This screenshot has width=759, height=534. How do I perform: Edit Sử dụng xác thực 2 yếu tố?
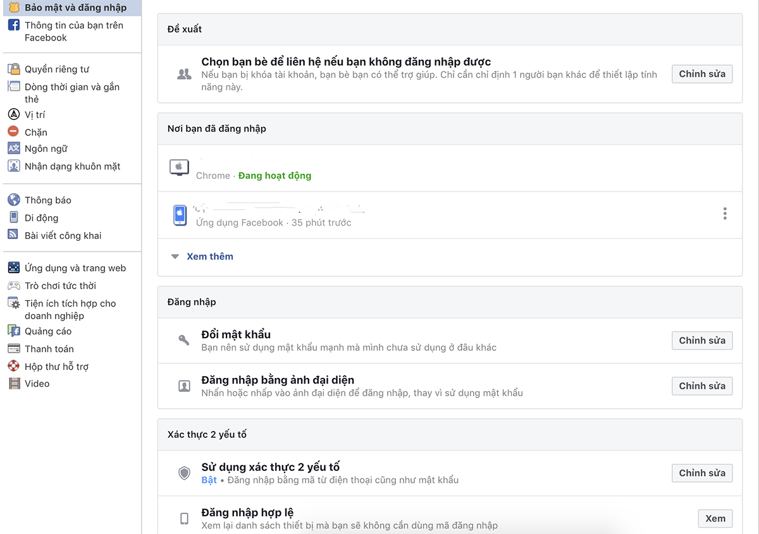(x=701, y=473)
